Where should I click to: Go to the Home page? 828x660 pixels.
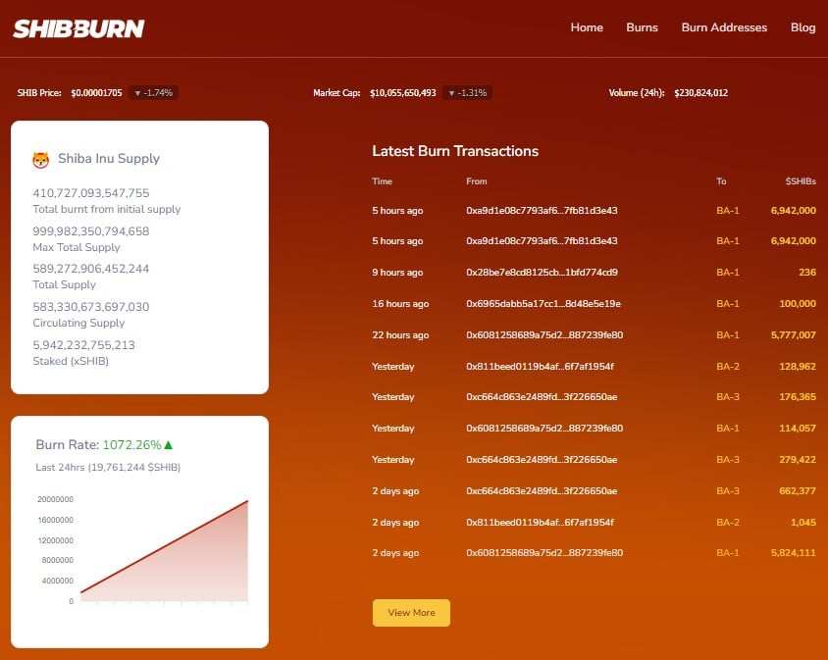coord(587,27)
